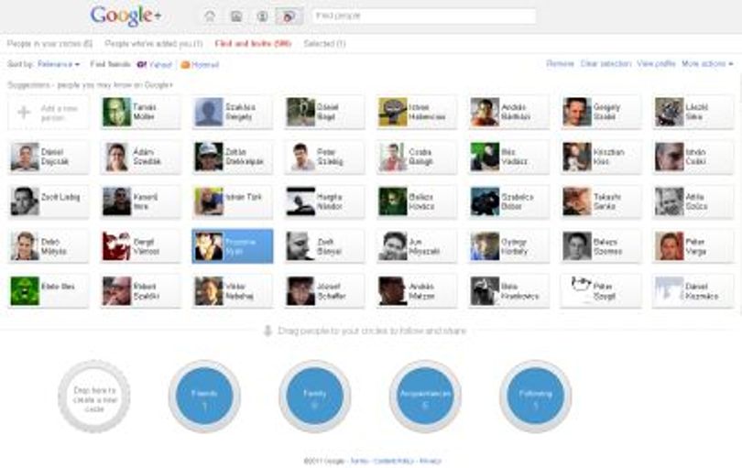Select the blue Friends circle
The height and width of the screenshot is (468, 742).
[204, 396]
